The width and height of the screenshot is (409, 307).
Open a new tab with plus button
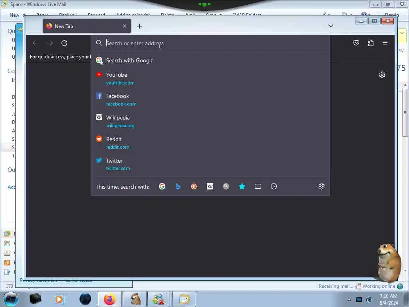[139, 26]
